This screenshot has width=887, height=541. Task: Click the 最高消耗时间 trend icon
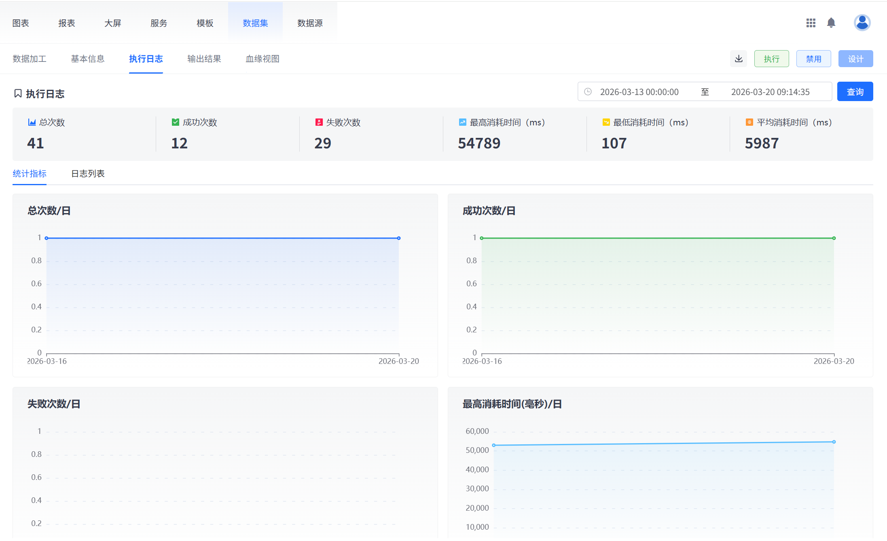point(462,122)
